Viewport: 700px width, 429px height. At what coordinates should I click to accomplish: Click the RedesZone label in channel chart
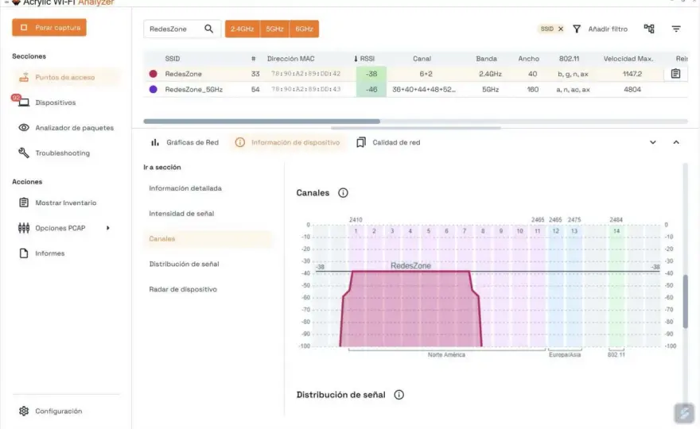coord(410,266)
